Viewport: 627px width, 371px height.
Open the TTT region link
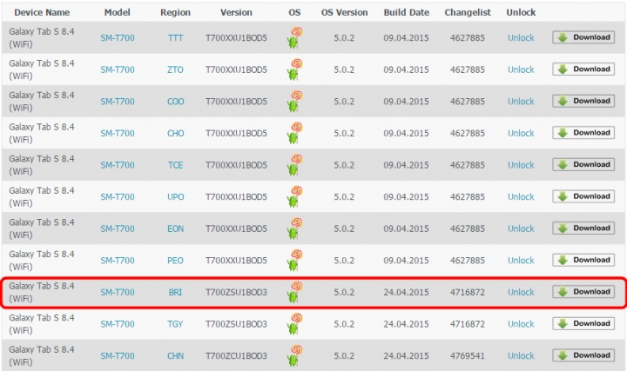pyautogui.click(x=175, y=38)
